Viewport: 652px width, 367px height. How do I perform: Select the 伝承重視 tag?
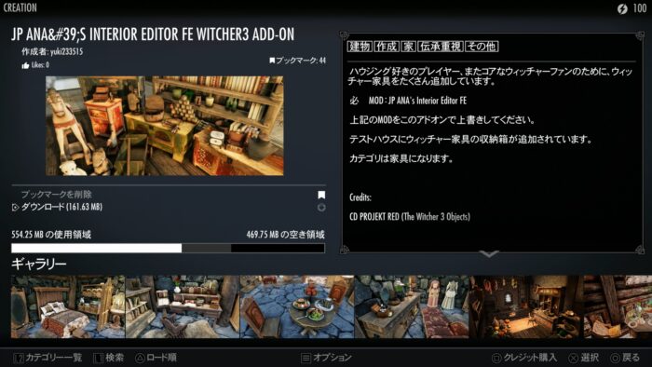tap(441, 47)
